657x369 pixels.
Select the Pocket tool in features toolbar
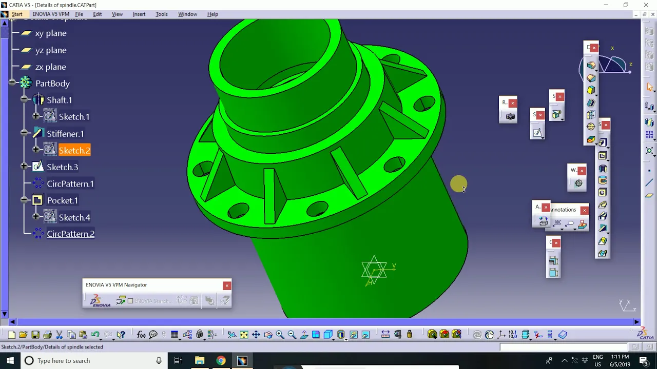(x=603, y=155)
